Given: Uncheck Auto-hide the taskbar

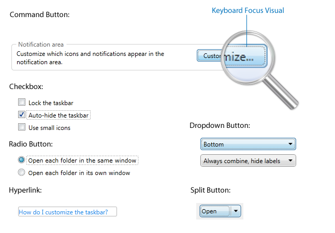Looking at the screenshot, I should pos(22,114).
